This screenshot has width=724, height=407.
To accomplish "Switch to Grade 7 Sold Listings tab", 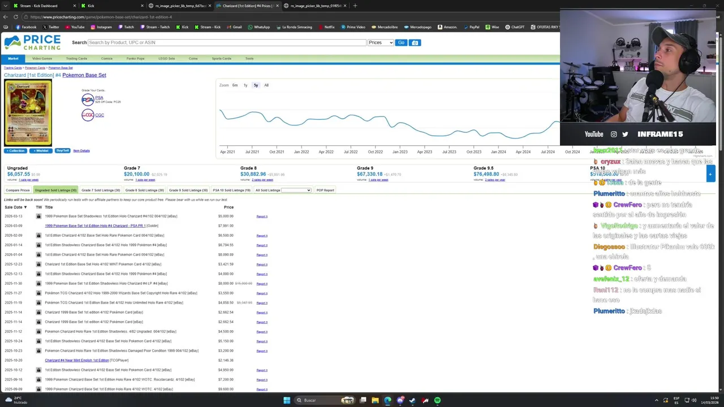I will 101,190.
